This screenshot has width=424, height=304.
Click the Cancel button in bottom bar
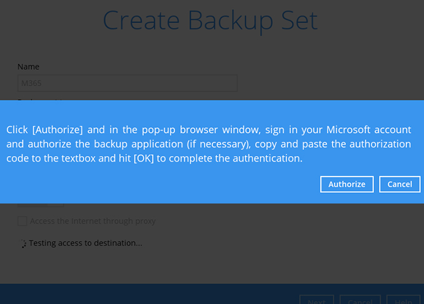360,300
